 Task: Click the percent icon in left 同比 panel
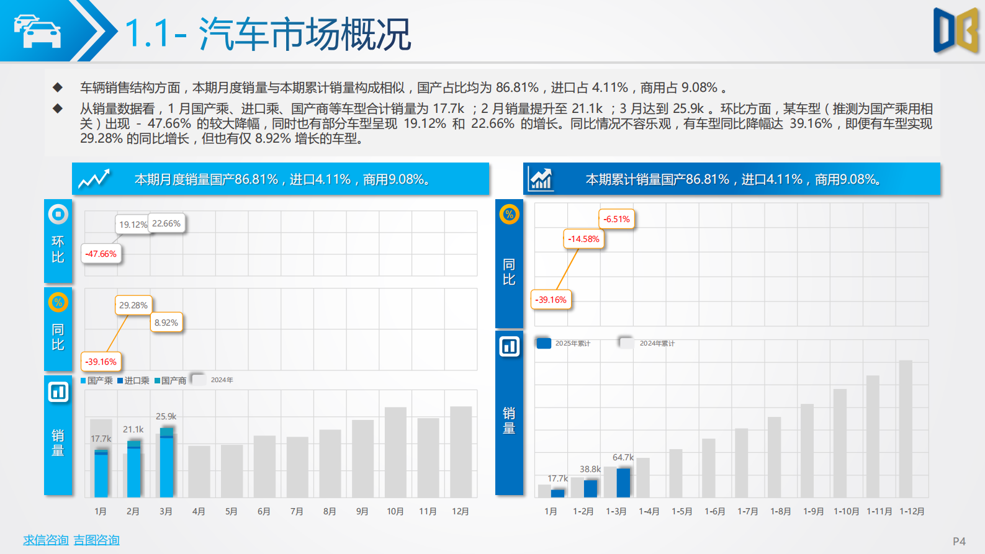[58, 303]
